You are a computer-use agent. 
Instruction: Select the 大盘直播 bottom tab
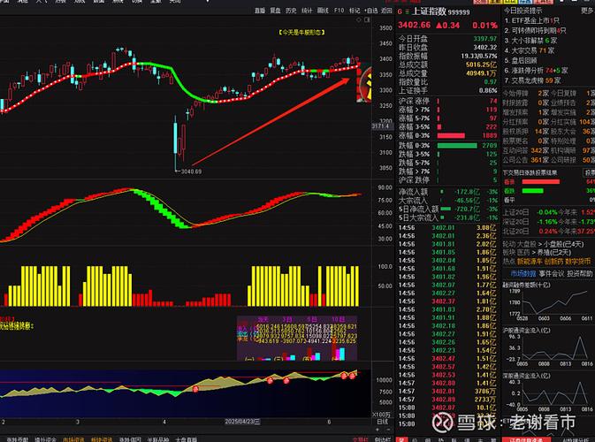pyautogui.click(x=187, y=439)
